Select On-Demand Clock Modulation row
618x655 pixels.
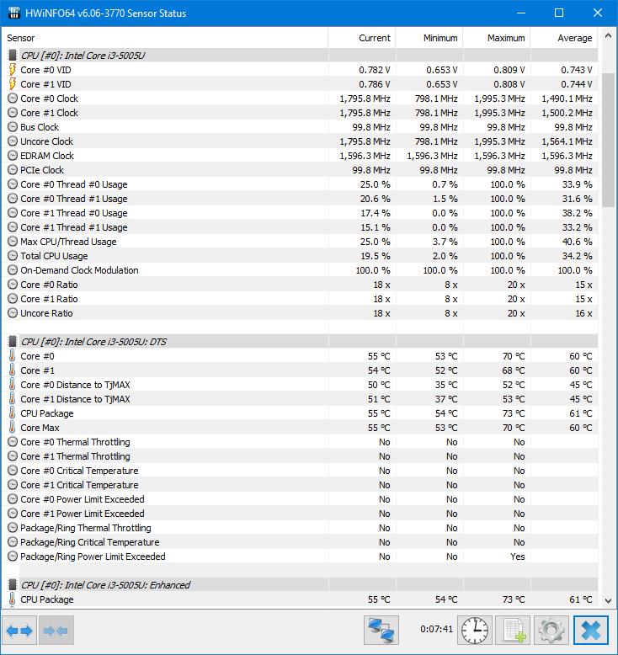(300, 270)
